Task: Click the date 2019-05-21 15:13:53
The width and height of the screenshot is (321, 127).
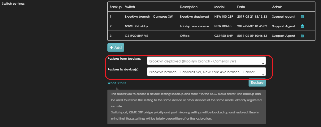Action: [x=252, y=17]
